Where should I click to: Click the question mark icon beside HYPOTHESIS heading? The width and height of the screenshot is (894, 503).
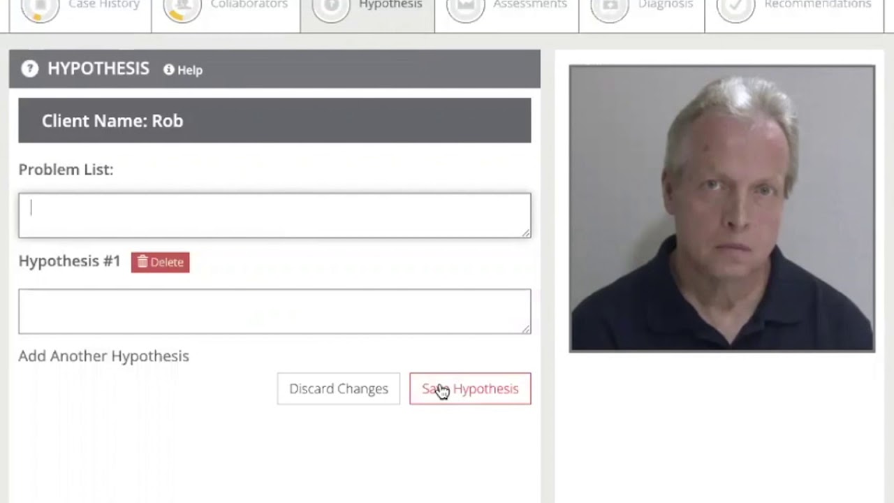29,68
